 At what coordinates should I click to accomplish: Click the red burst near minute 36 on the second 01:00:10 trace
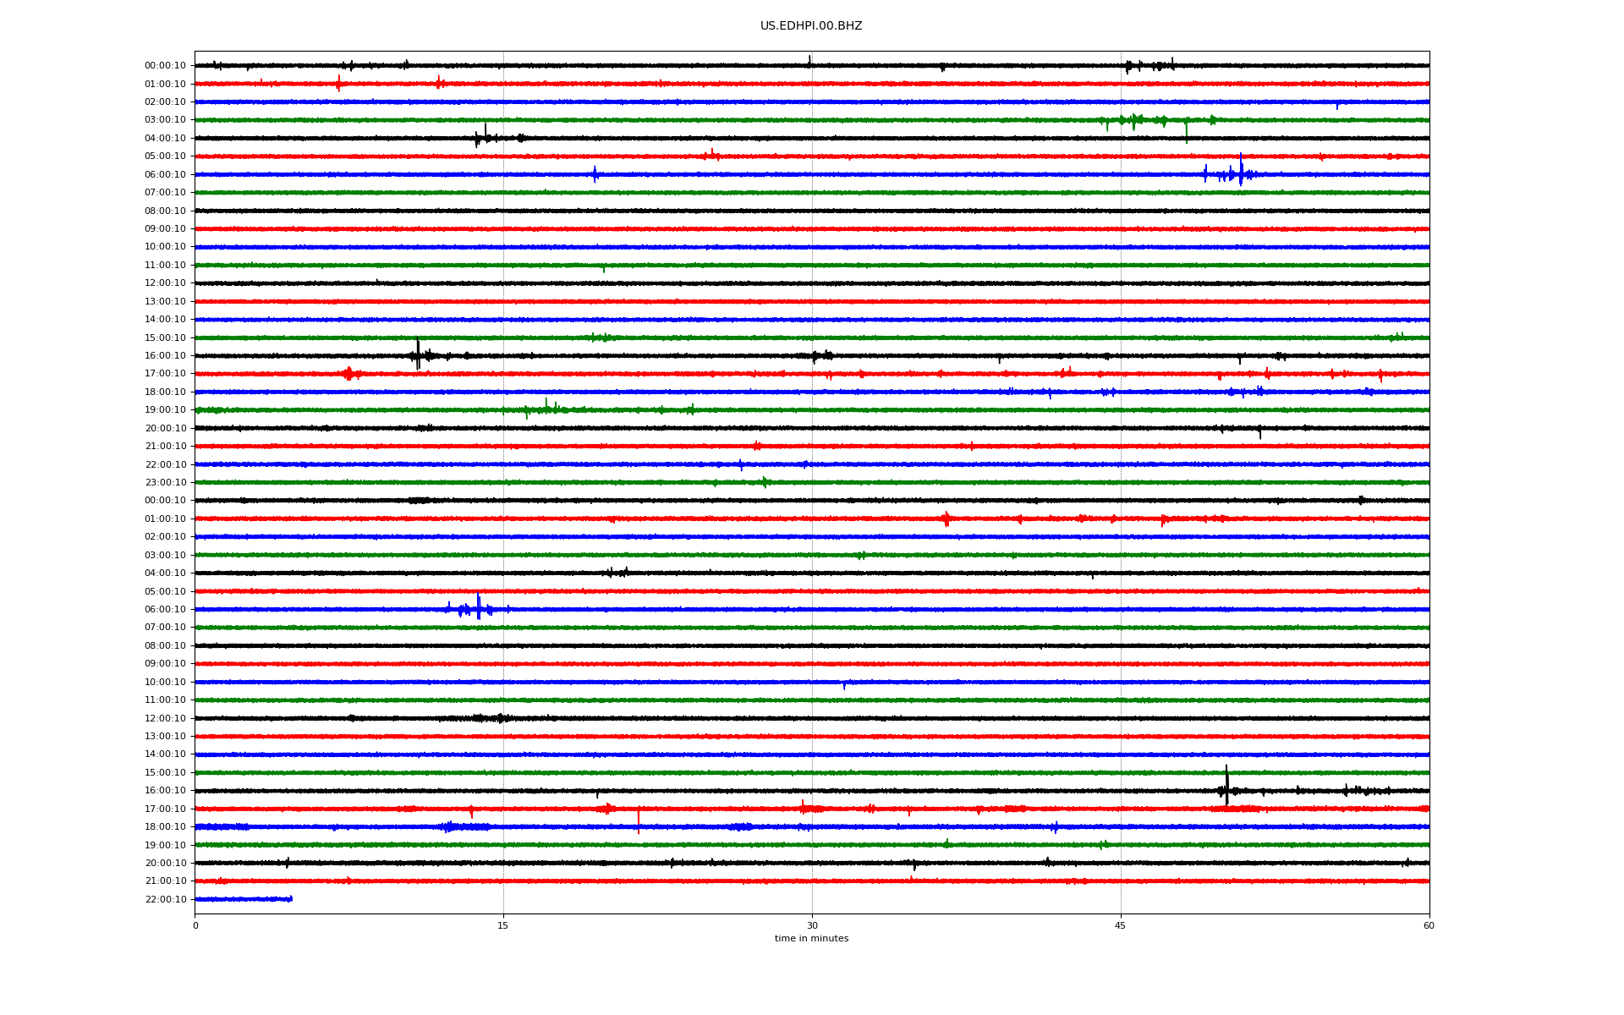[946, 518]
